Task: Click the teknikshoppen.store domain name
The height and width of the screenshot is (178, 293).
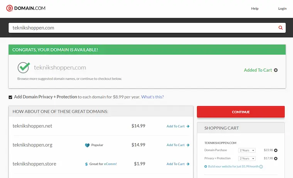Action: [x=34, y=164]
